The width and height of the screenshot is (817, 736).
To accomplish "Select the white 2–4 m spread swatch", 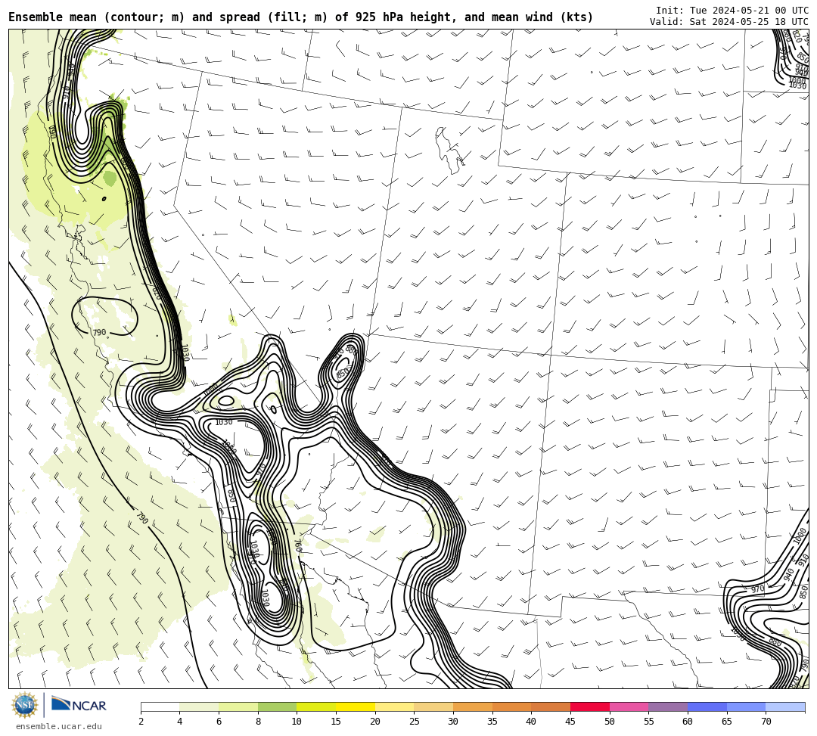I will point(160,706).
